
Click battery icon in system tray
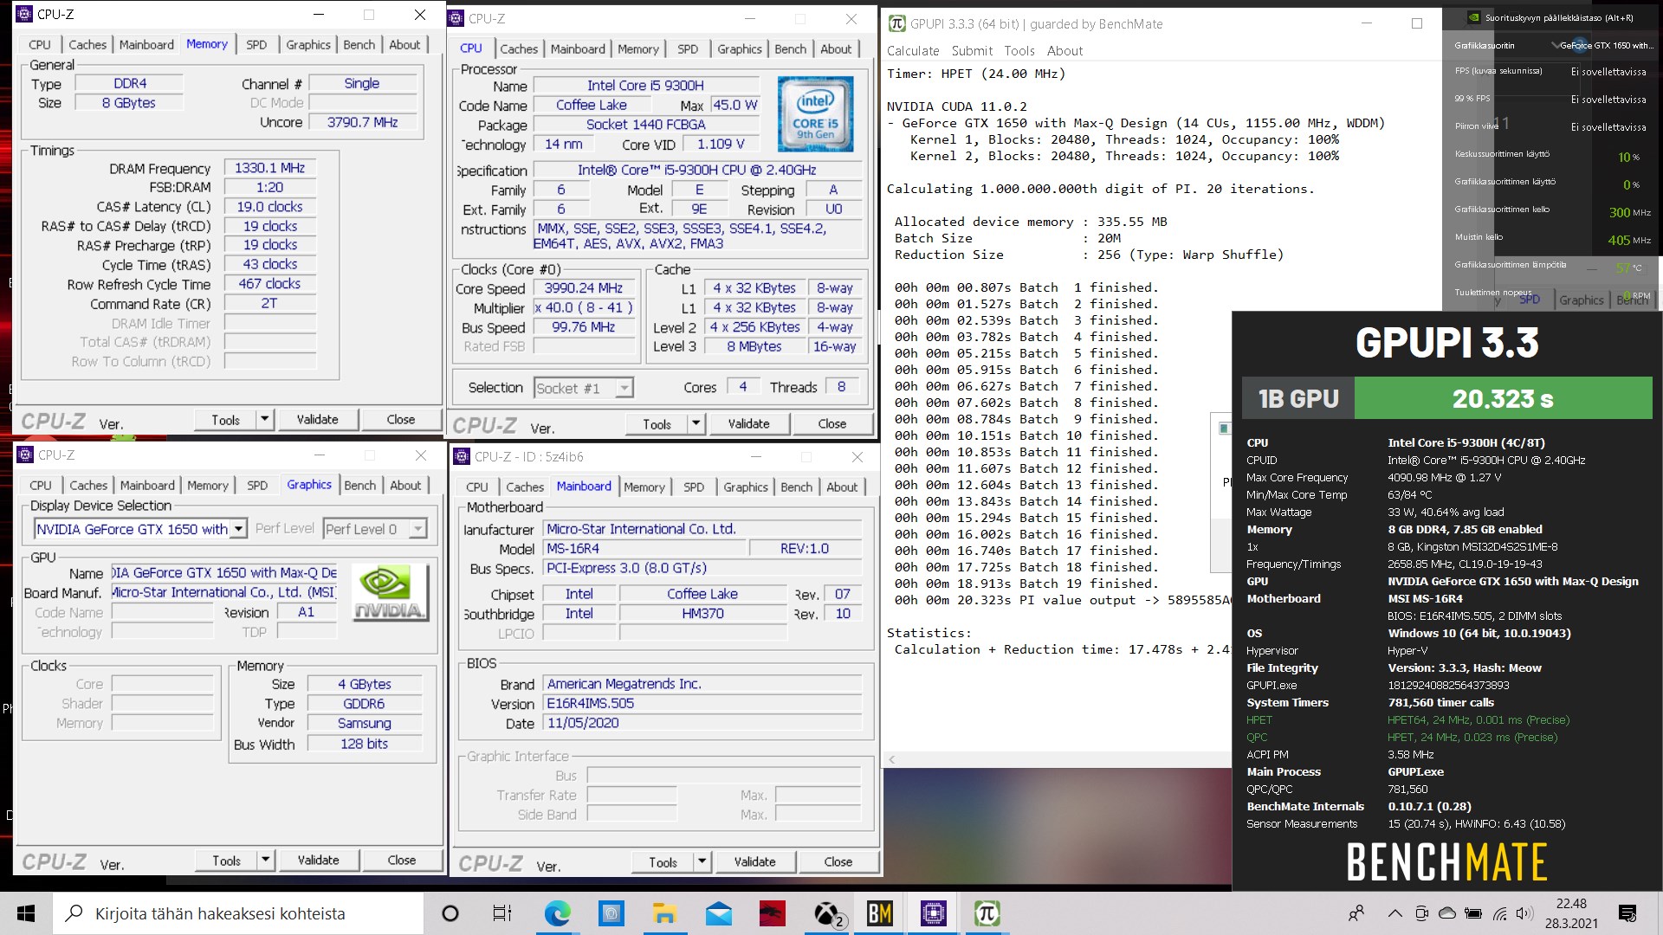[1473, 913]
